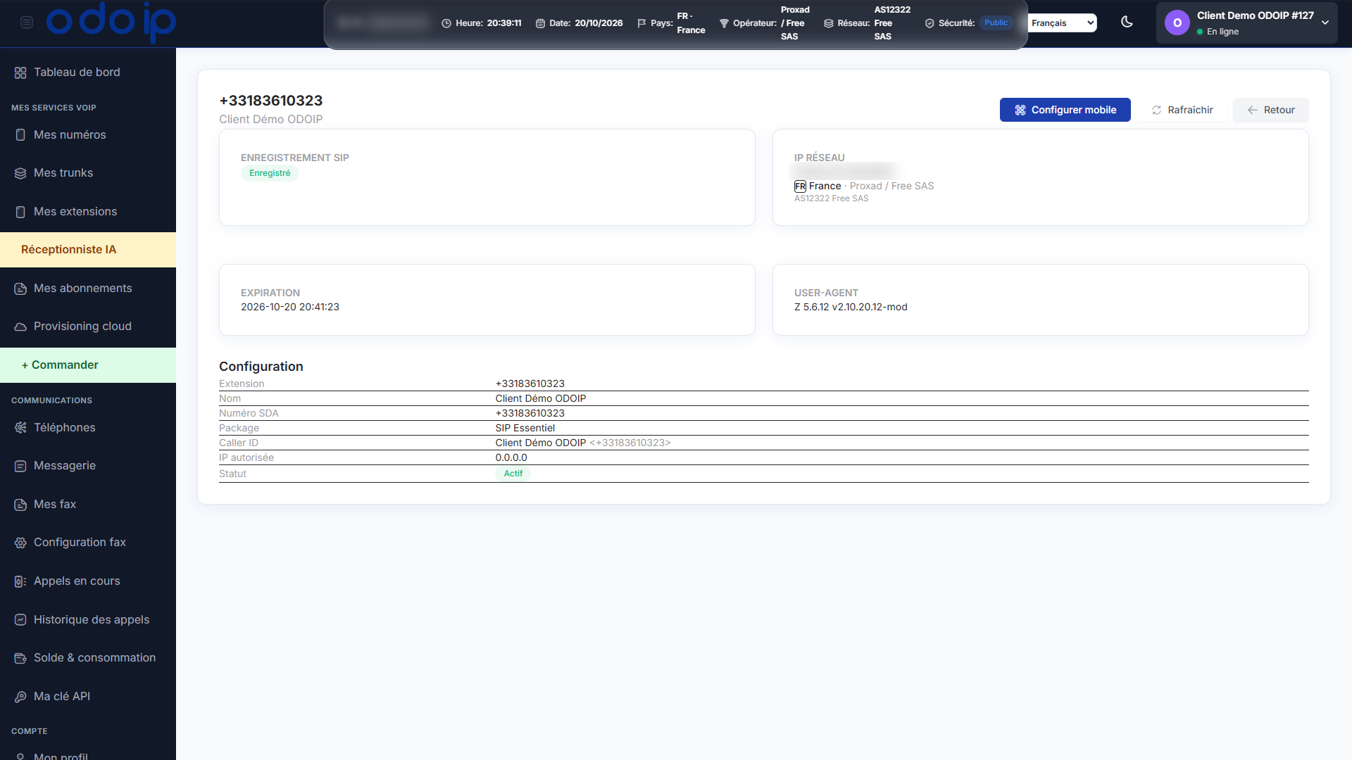The width and height of the screenshot is (1352, 760).
Task: Click the Appels en cours icon
Action: coord(20,581)
